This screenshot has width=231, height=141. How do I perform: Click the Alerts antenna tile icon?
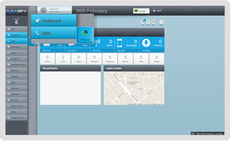click(x=97, y=43)
